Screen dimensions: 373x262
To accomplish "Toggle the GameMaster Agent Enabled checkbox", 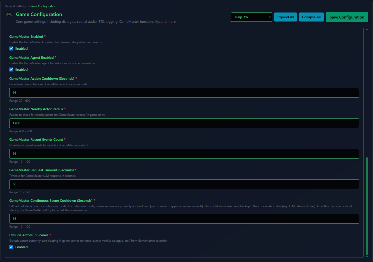I will pos(11,69).
